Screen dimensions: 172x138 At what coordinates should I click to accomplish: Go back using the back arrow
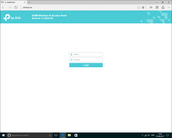click(x=3, y=8)
